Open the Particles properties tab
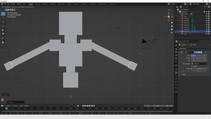 [176, 76]
